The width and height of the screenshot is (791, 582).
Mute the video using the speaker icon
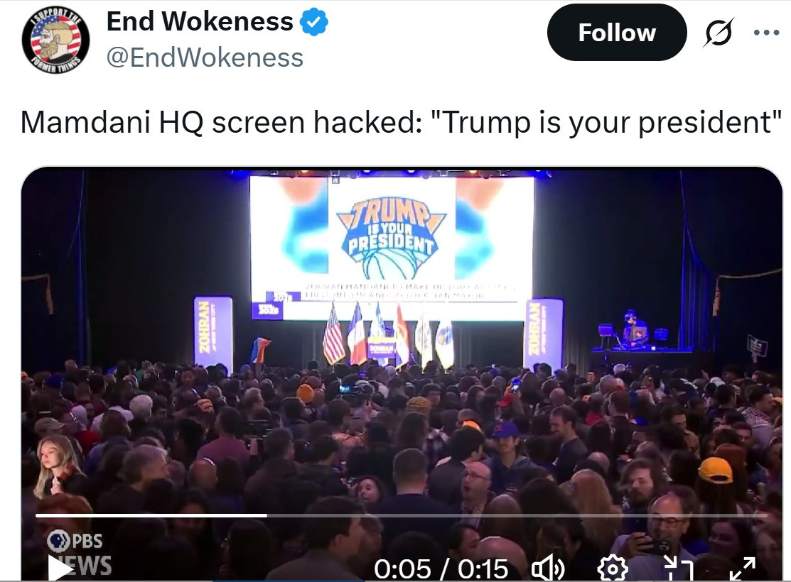coord(549,569)
